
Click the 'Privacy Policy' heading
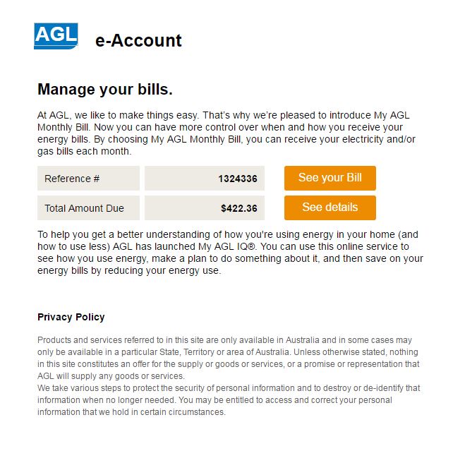(x=71, y=317)
